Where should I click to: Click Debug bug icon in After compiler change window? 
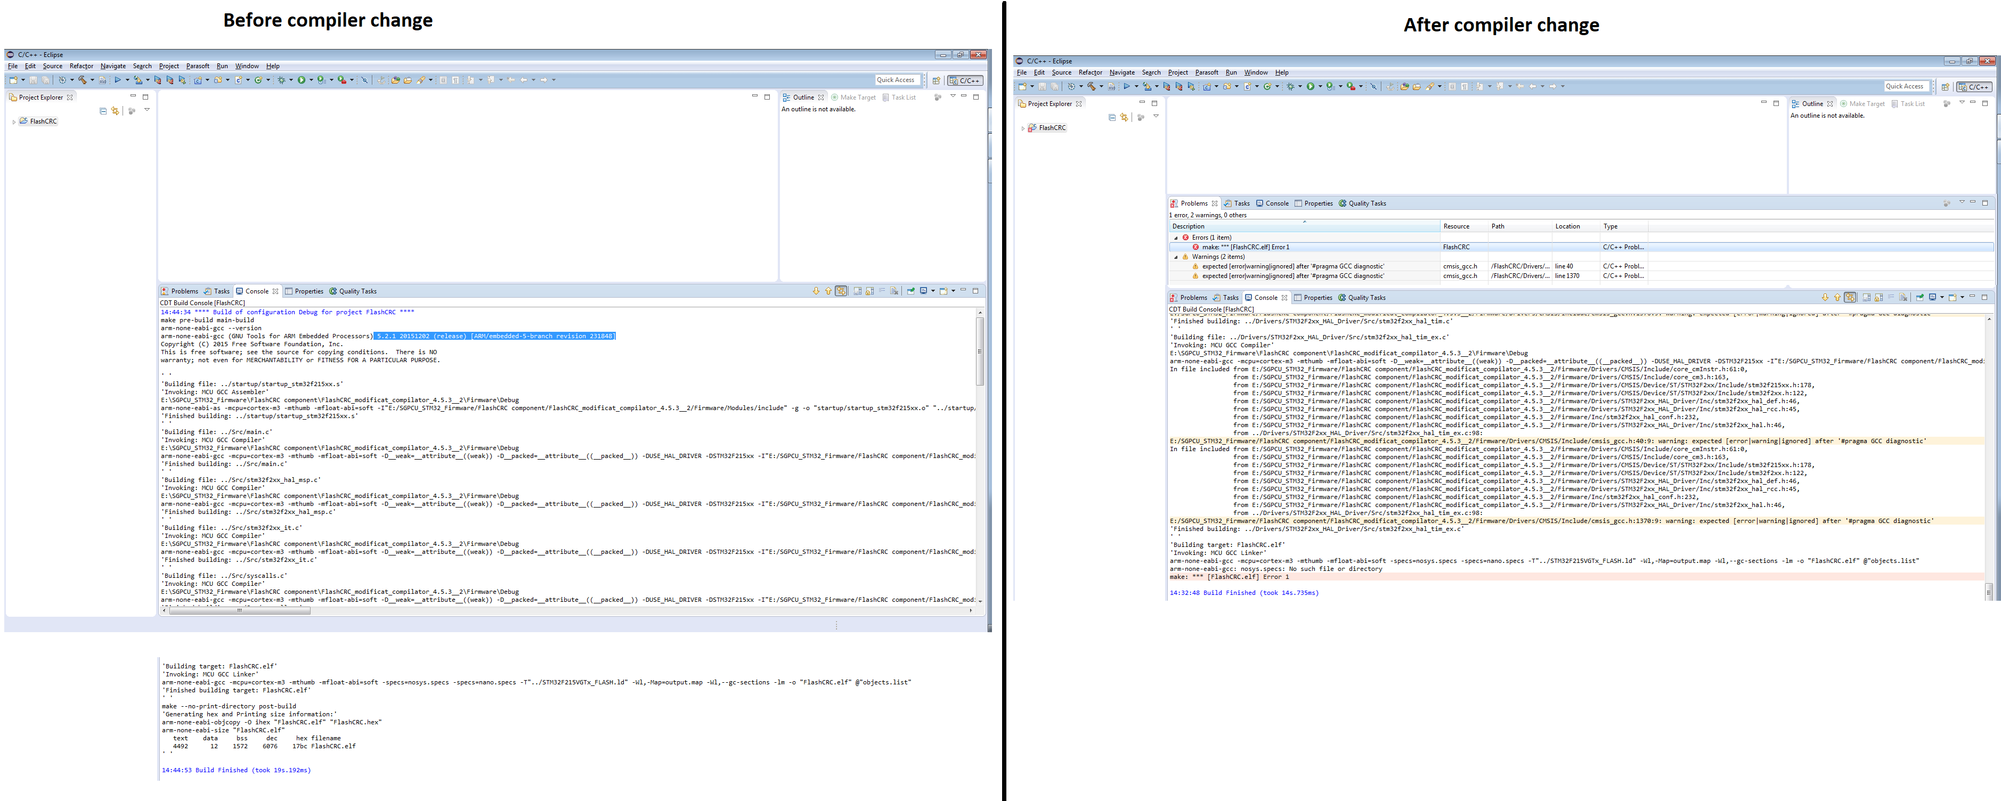pos(1290,86)
